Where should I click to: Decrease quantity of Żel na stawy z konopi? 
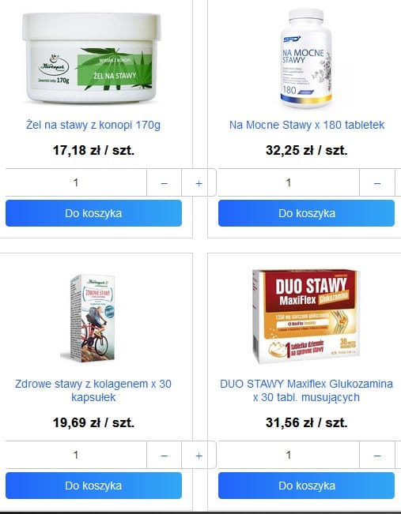click(165, 182)
